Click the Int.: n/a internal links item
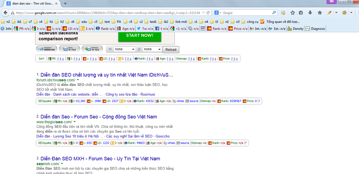The width and height of the screenshot is (359, 174). click(x=258, y=29)
